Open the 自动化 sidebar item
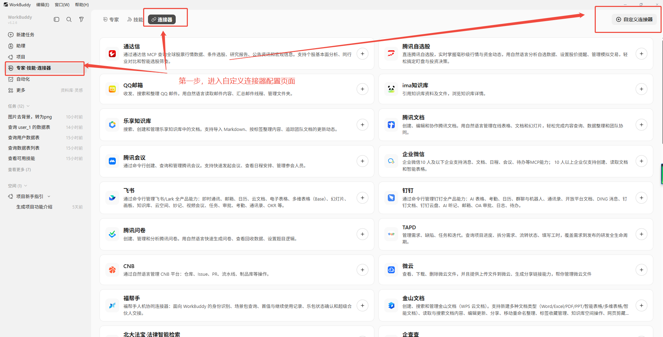This screenshot has height=337, width=663. pos(45,79)
